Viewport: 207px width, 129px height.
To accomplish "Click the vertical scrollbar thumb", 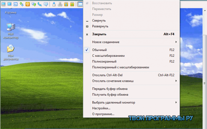I will coord(205,82).
